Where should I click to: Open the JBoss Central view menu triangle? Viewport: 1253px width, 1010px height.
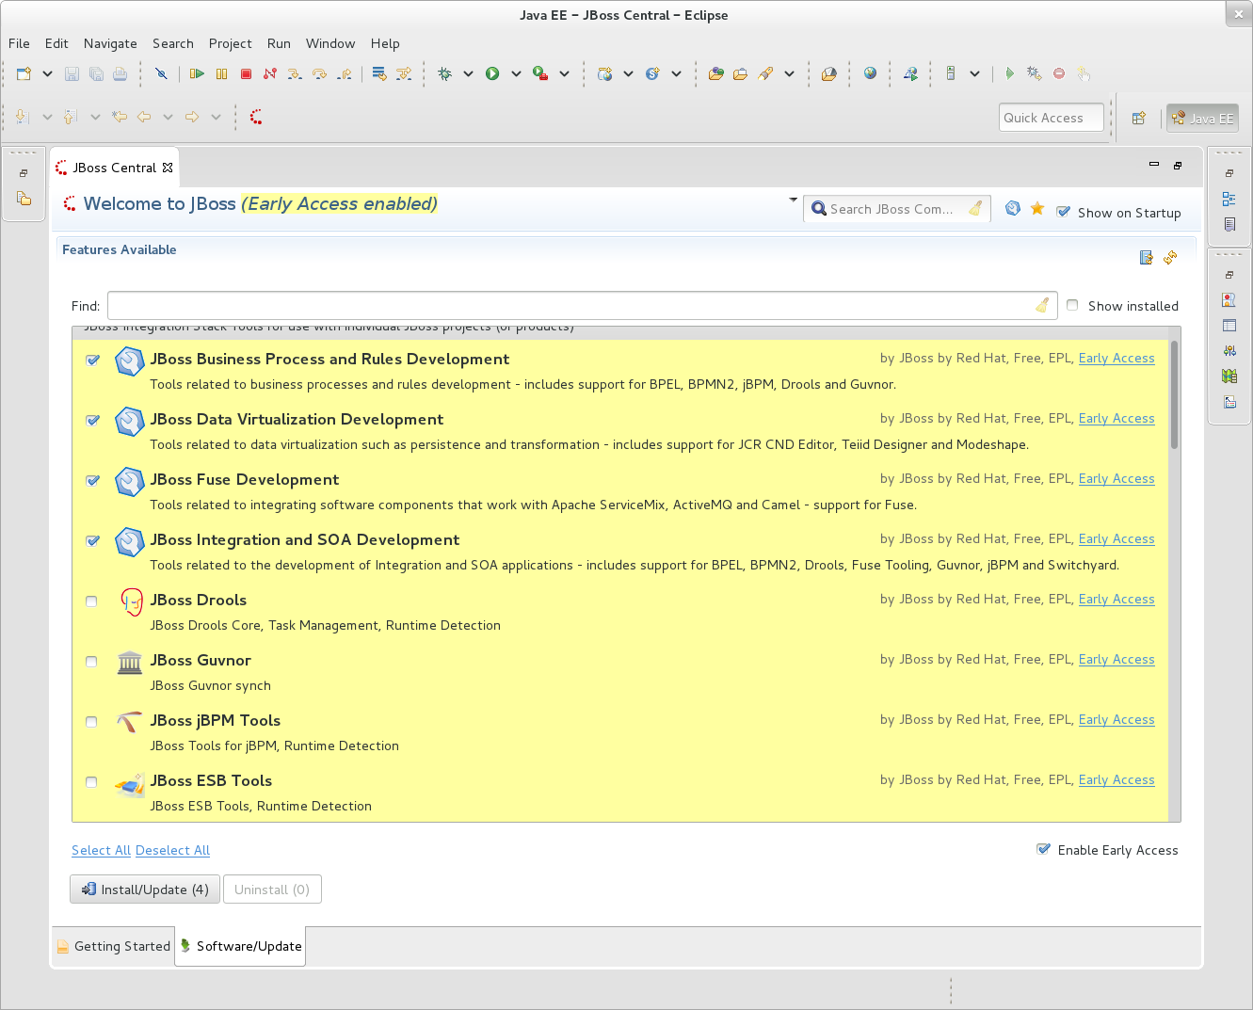pyautogui.click(x=794, y=200)
